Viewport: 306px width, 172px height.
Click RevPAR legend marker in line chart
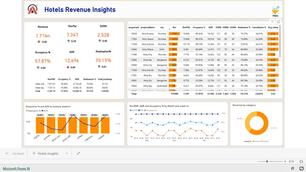[x=130, y=110]
